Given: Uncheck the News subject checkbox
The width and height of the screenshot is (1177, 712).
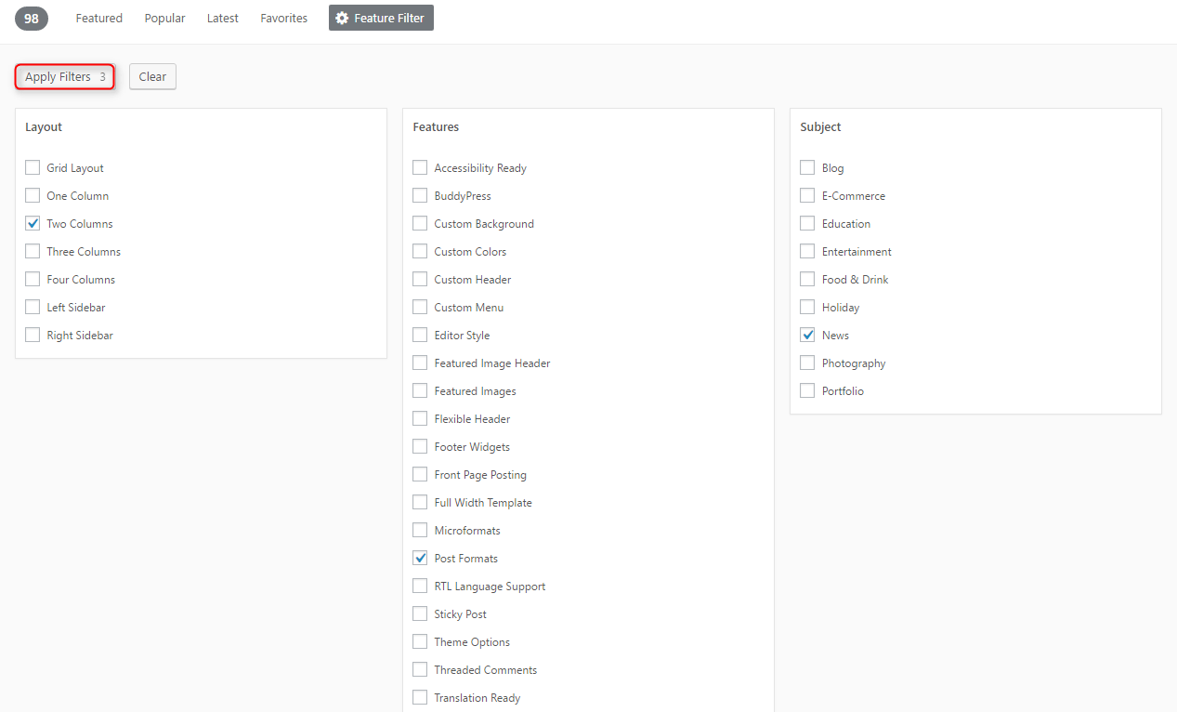Looking at the screenshot, I should (807, 335).
